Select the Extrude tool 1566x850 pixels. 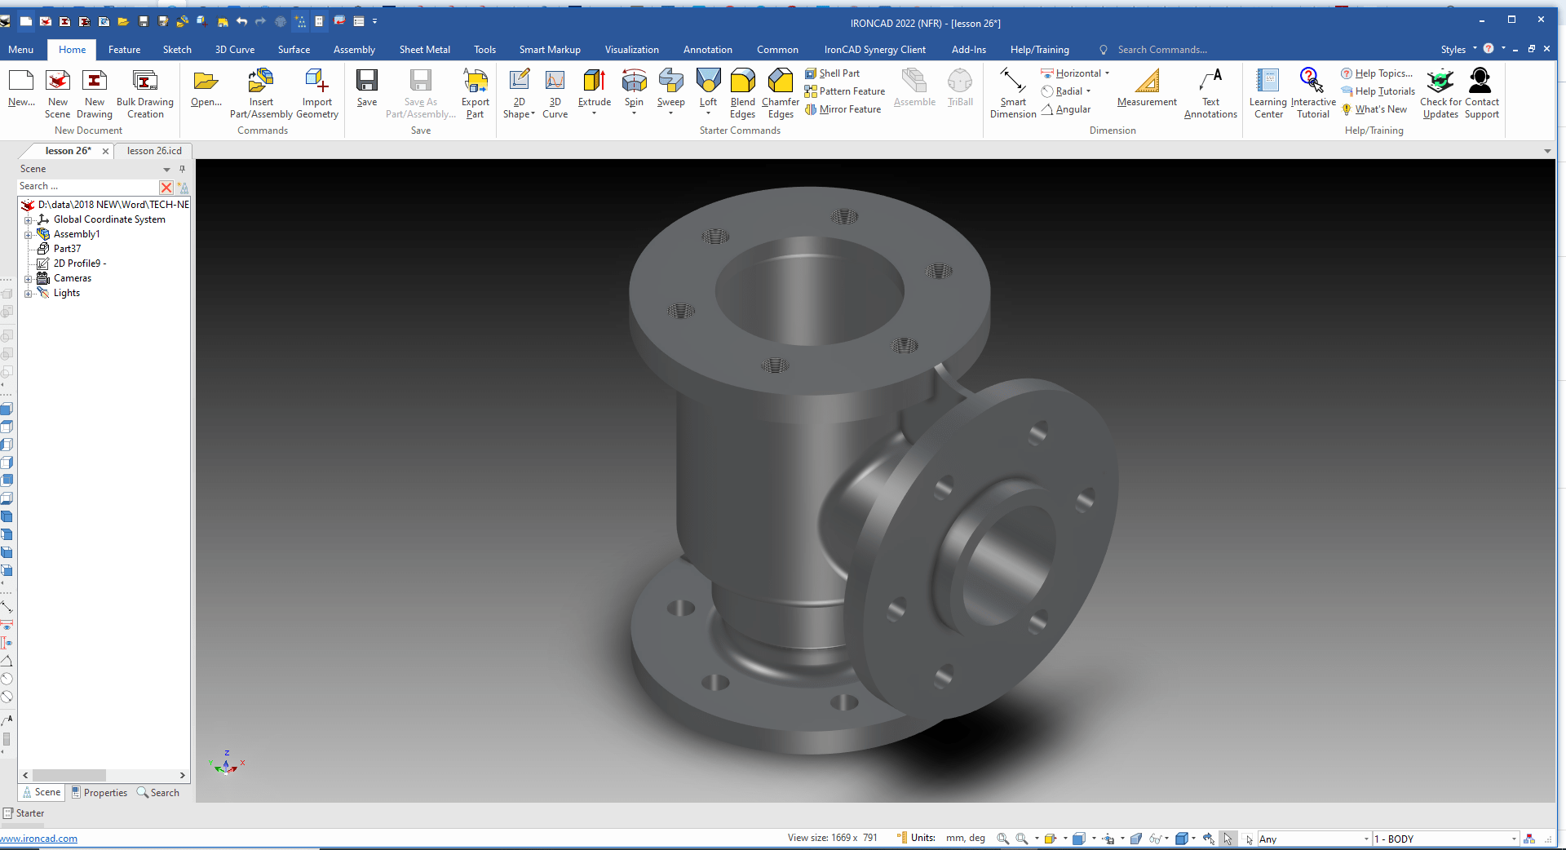click(594, 91)
